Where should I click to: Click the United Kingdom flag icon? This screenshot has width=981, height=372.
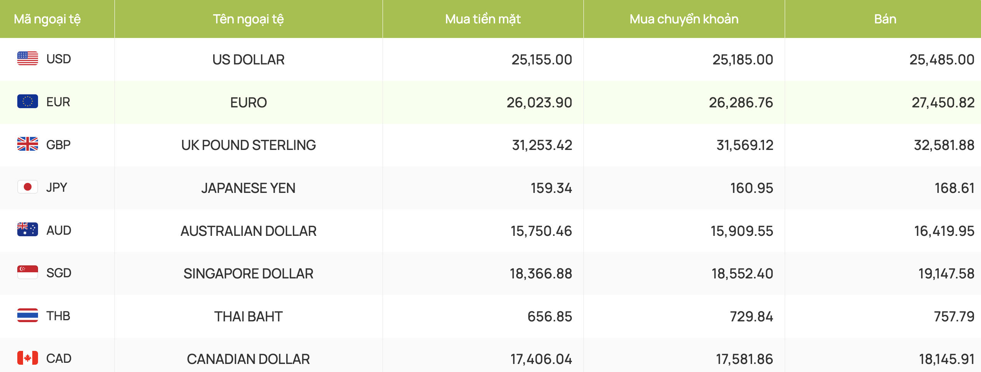(x=28, y=144)
